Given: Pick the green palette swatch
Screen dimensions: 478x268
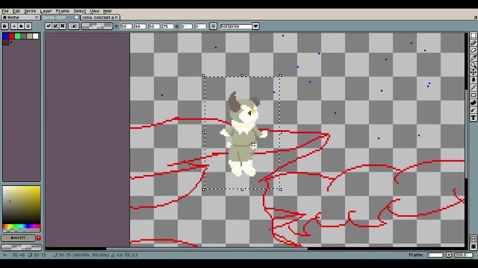Looking at the screenshot, I should point(18,36).
